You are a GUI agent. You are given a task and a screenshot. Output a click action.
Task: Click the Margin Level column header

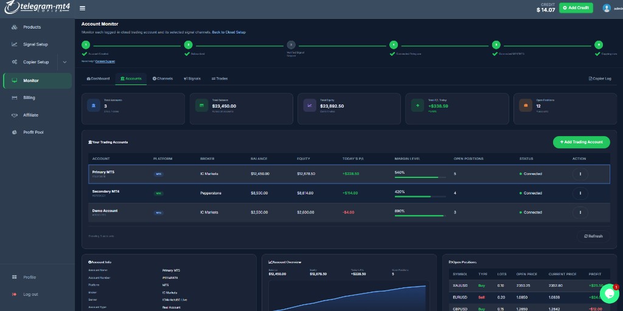tap(407, 159)
